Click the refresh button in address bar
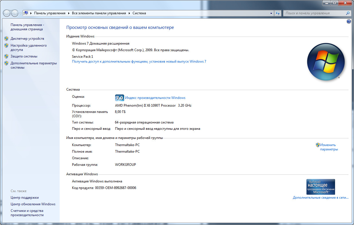This screenshot has width=354, height=225. click(x=277, y=13)
